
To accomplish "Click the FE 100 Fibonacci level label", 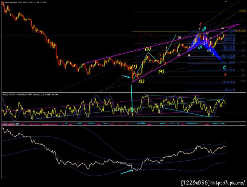I will [x=242, y=11].
